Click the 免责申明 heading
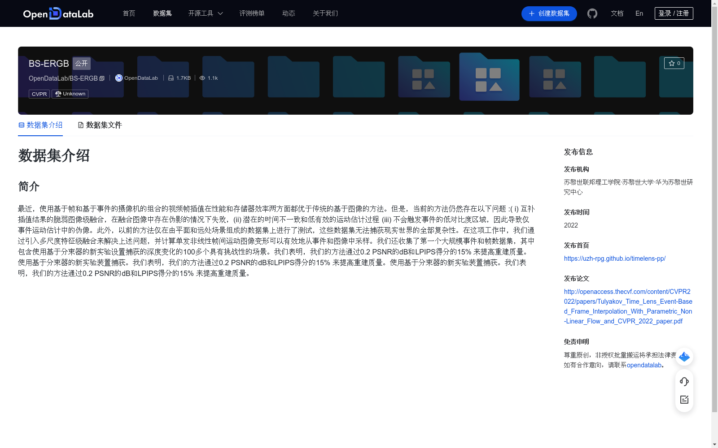Screen dimensions: 718x448 [577, 342]
